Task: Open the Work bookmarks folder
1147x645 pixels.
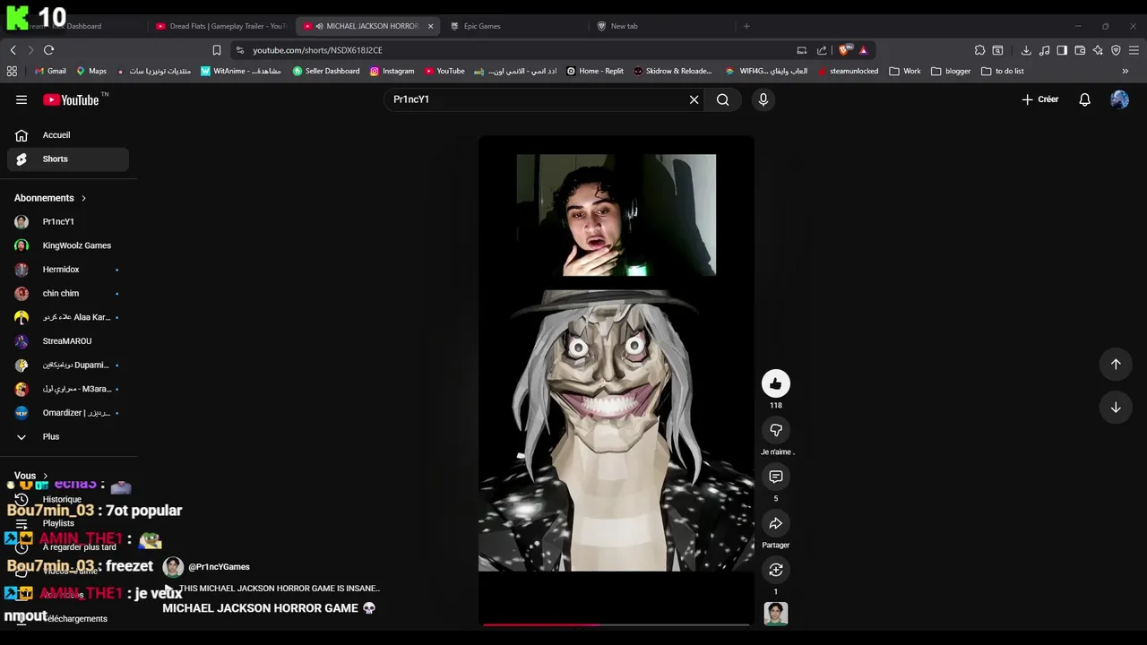Action: pyautogui.click(x=905, y=71)
